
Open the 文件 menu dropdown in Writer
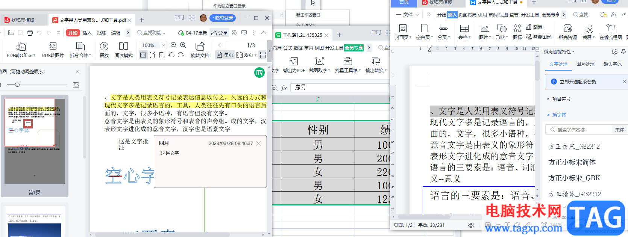pos(407,15)
